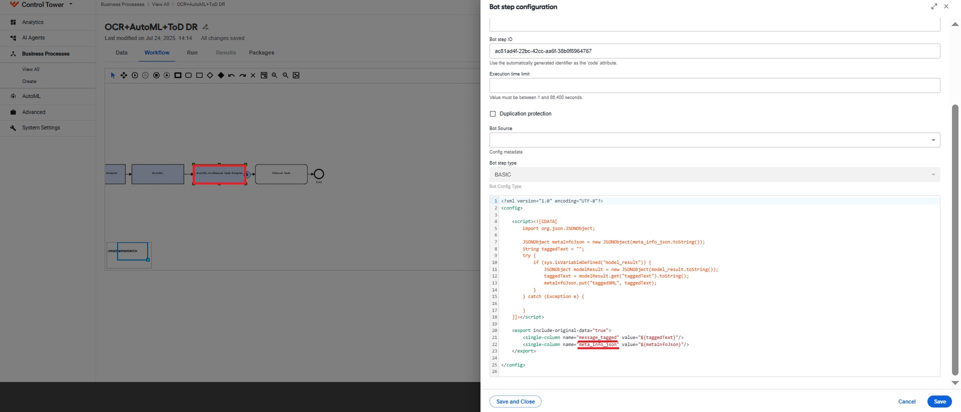
Task: Open Create under Business Processes
Action: click(29, 81)
